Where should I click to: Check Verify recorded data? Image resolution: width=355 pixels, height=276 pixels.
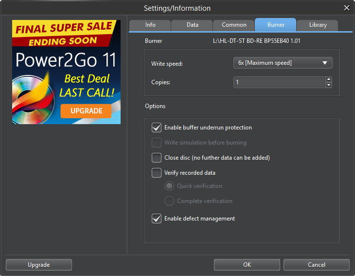pos(157,173)
